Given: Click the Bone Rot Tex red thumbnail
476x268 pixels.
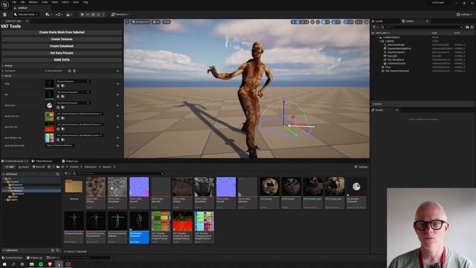Looking at the screenshot, I should 50,127.
